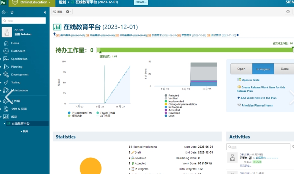Collapse the sidebar with the left arrow
This screenshot has width=294, height=174.
pos(45,12)
